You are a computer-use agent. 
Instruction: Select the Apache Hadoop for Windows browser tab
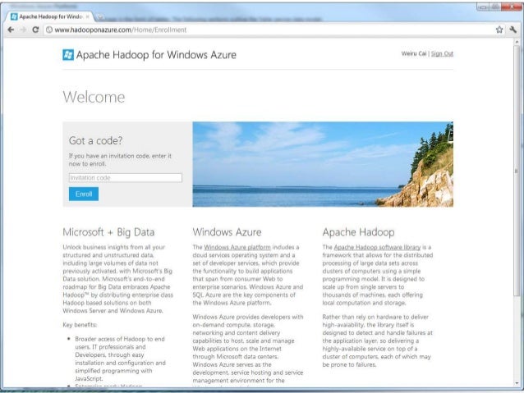[x=50, y=16]
